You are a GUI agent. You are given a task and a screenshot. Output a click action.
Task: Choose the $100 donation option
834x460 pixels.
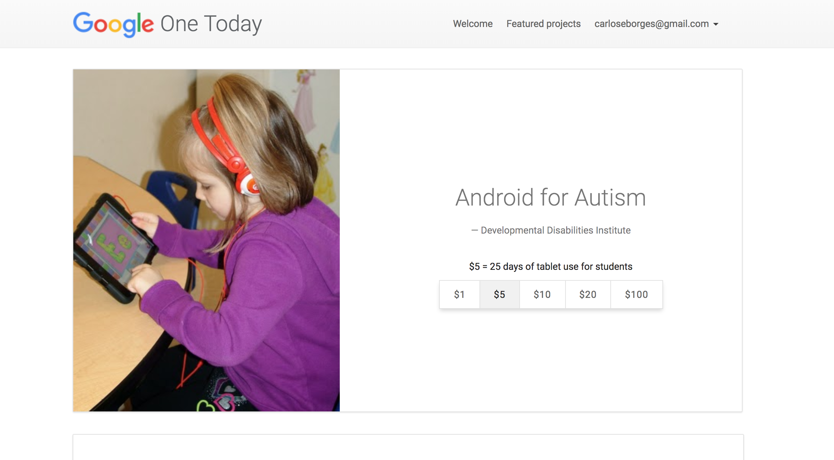636,294
